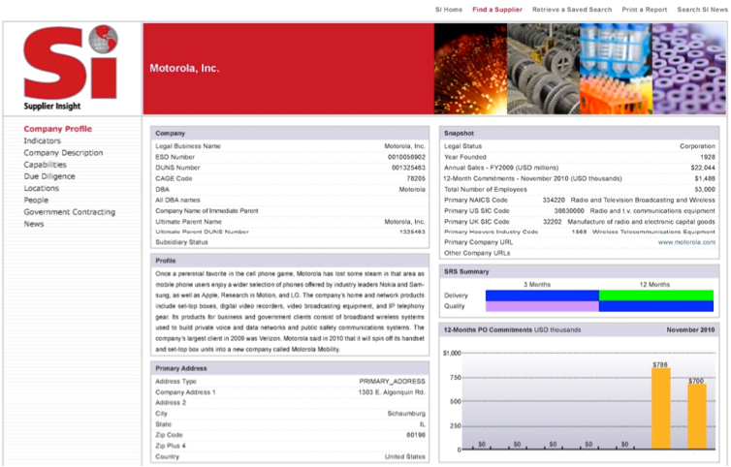Select Print a Report
The height and width of the screenshot is (467, 731).
pos(645,10)
